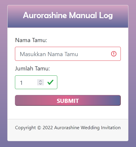The image size is (136, 147).
Task: Focus the Masukkan Nama Tamu input field
Action: tap(68, 54)
